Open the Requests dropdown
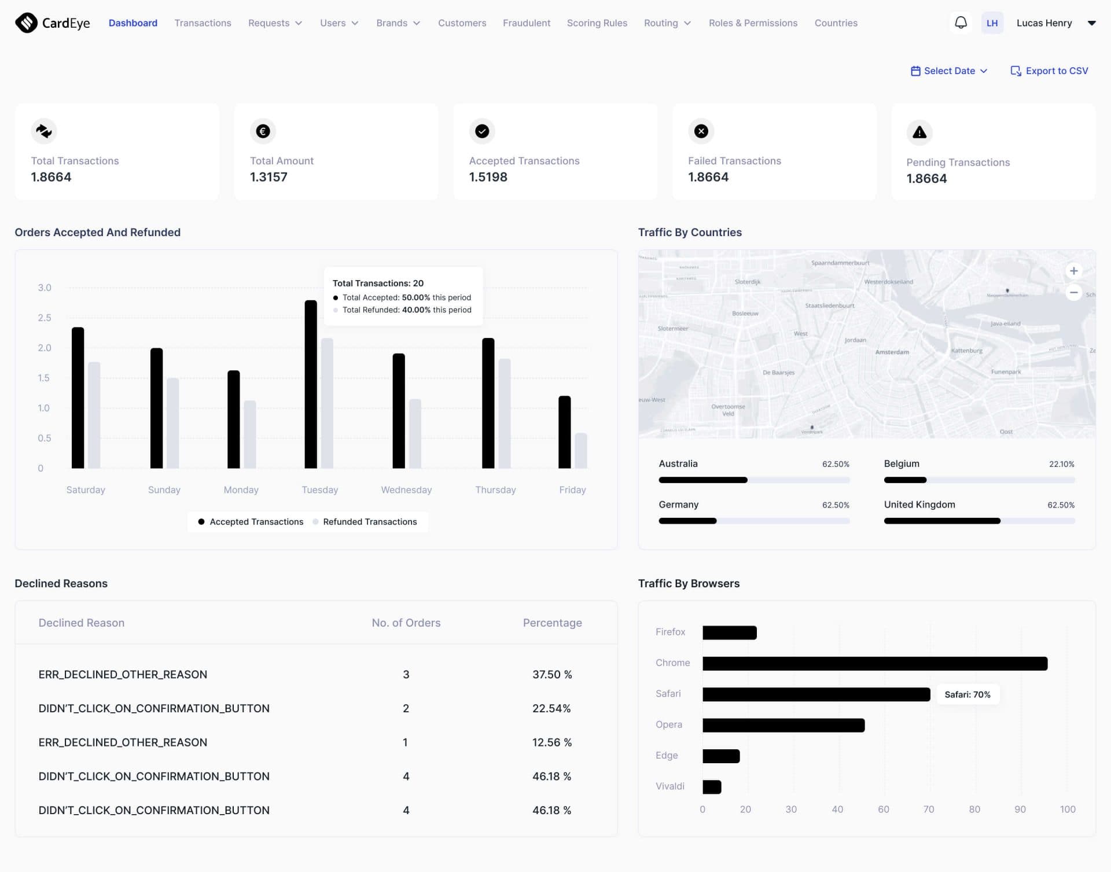This screenshot has height=872, width=1111. coord(275,23)
